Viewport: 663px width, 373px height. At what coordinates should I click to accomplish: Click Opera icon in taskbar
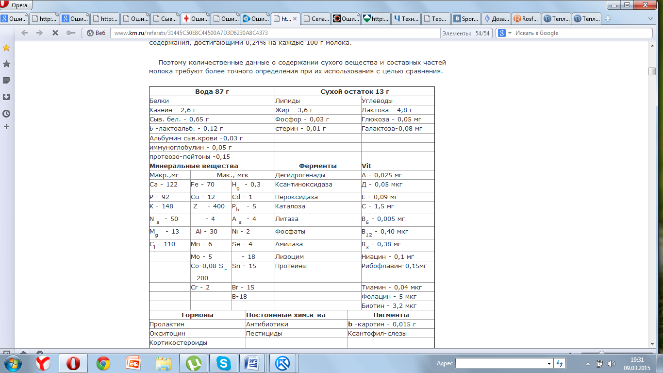coord(73,363)
